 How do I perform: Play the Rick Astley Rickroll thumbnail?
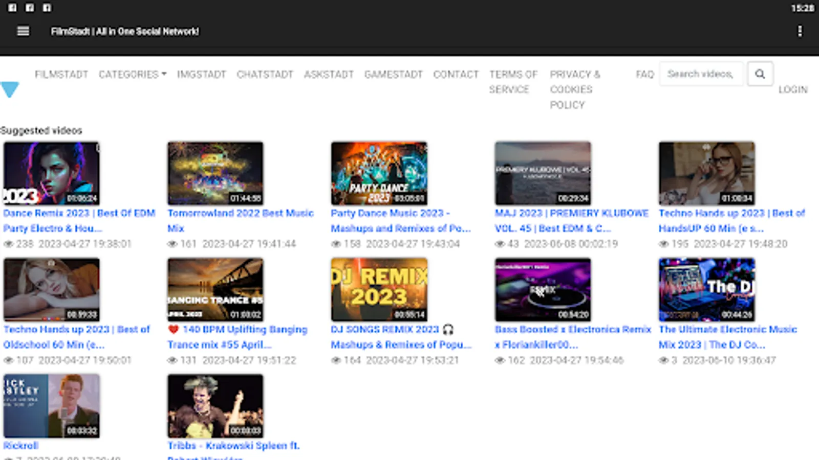pyautogui.click(x=51, y=405)
